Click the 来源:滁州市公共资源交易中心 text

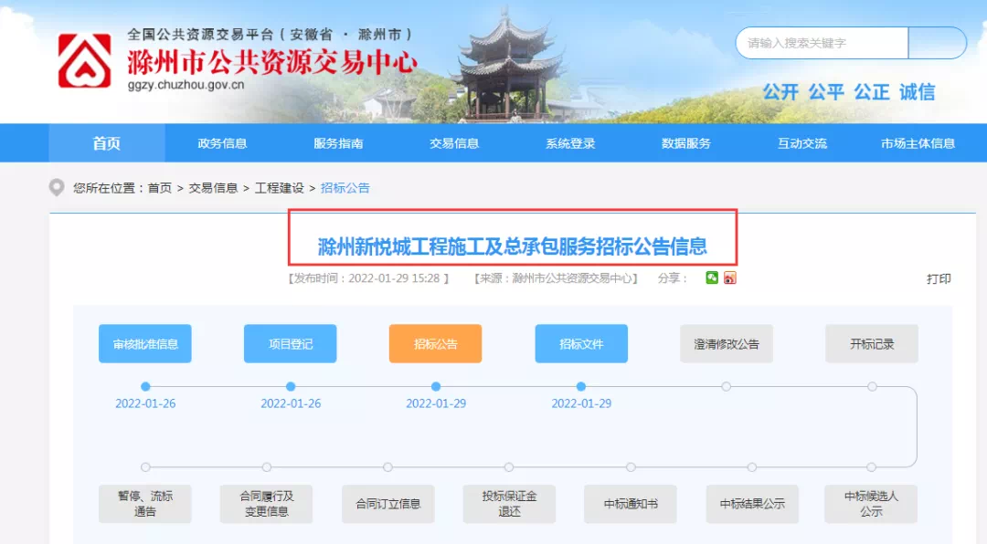pos(556,278)
